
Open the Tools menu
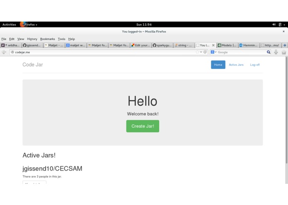pos(61,39)
